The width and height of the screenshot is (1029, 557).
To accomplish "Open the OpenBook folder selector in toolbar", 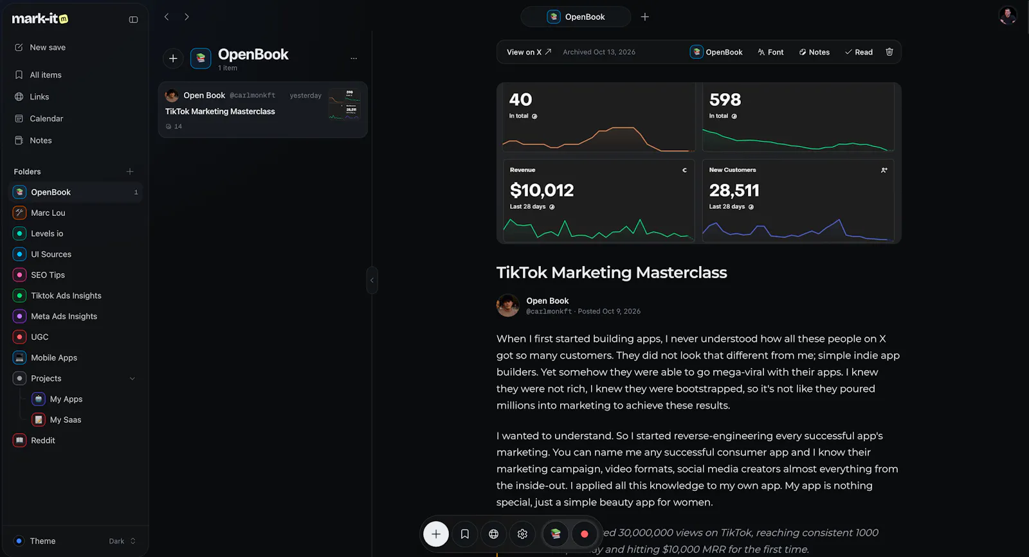I will click(x=716, y=52).
